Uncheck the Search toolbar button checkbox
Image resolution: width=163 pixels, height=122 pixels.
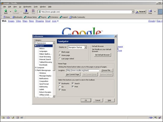[73, 83]
